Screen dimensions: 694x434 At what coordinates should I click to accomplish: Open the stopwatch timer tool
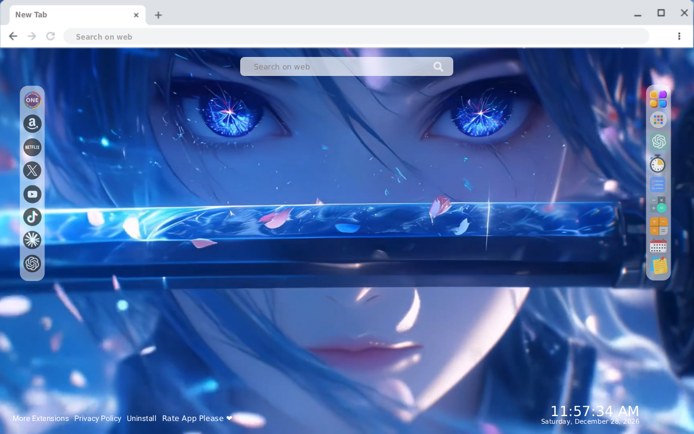(x=658, y=163)
